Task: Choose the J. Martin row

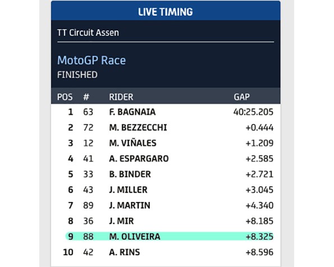Action: click(166, 205)
